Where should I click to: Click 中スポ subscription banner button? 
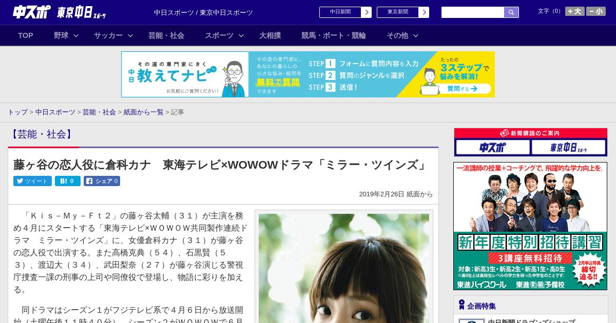(x=493, y=148)
